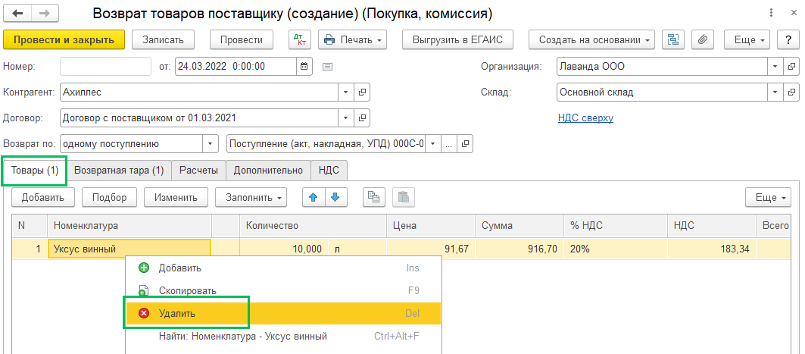Open the help question mark button

[x=788, y=39]
